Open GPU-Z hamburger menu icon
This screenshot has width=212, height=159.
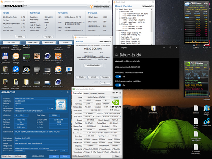pos(120,93)
